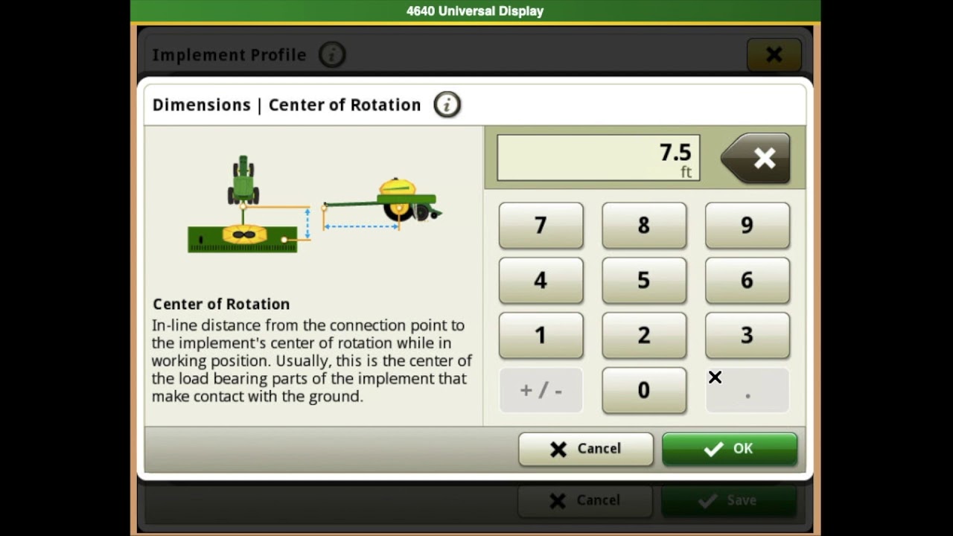Image resolution: width=953 pixels, height=536 pixels.
Task: Tap keypad digit 3
Action: tap(747, 336)
